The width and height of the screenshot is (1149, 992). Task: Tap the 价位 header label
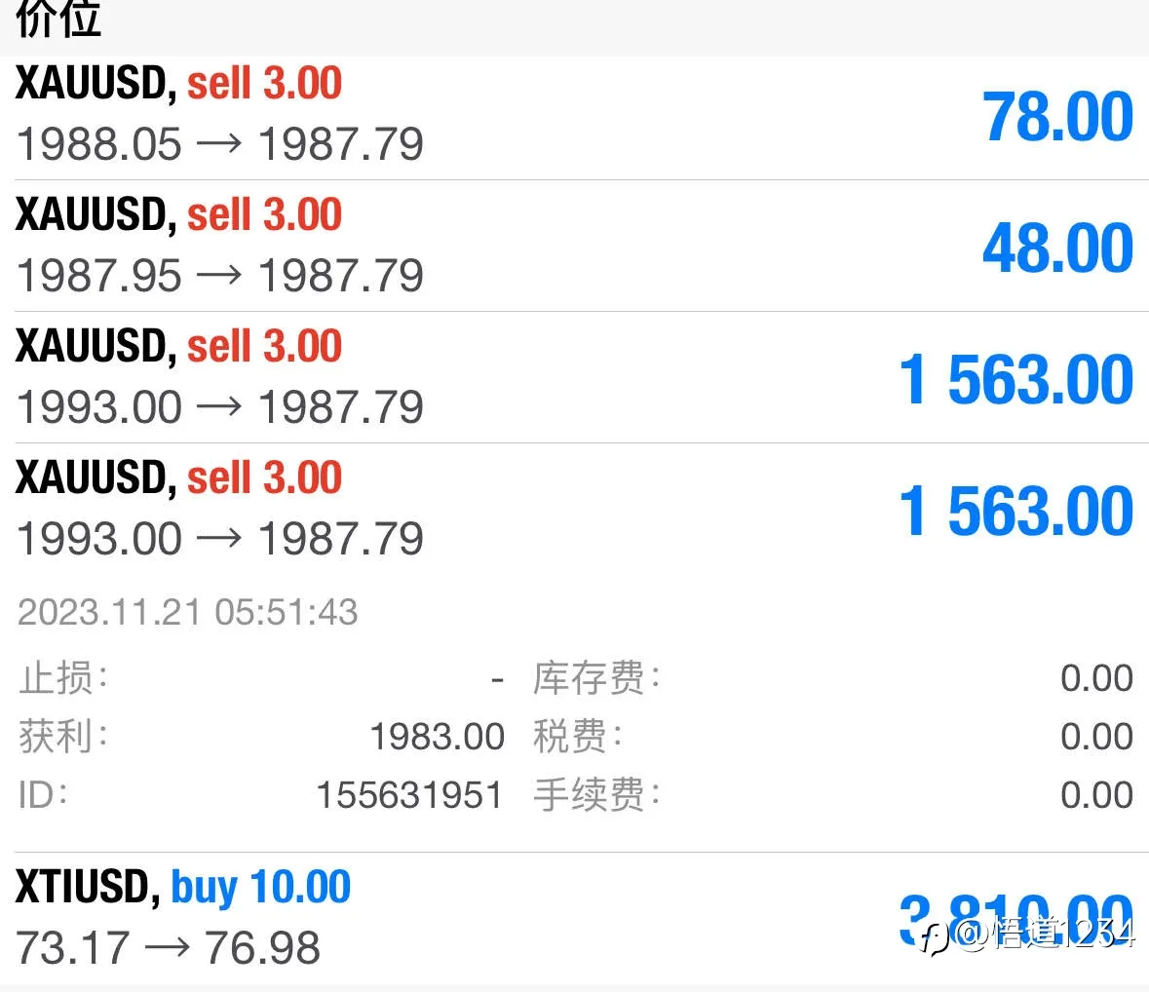pos(57,18)
